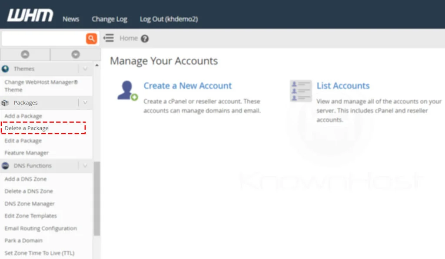
Task: Click the sidebar vertical scrollbar thumb
Action: point(97,198)
